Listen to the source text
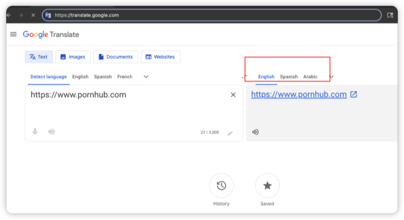The image size is (404, 220). pyautogui.click(x=52, y=132)
